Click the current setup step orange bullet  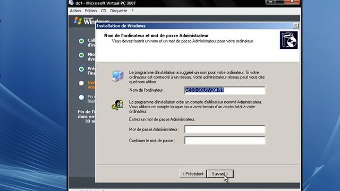(81, 83)
